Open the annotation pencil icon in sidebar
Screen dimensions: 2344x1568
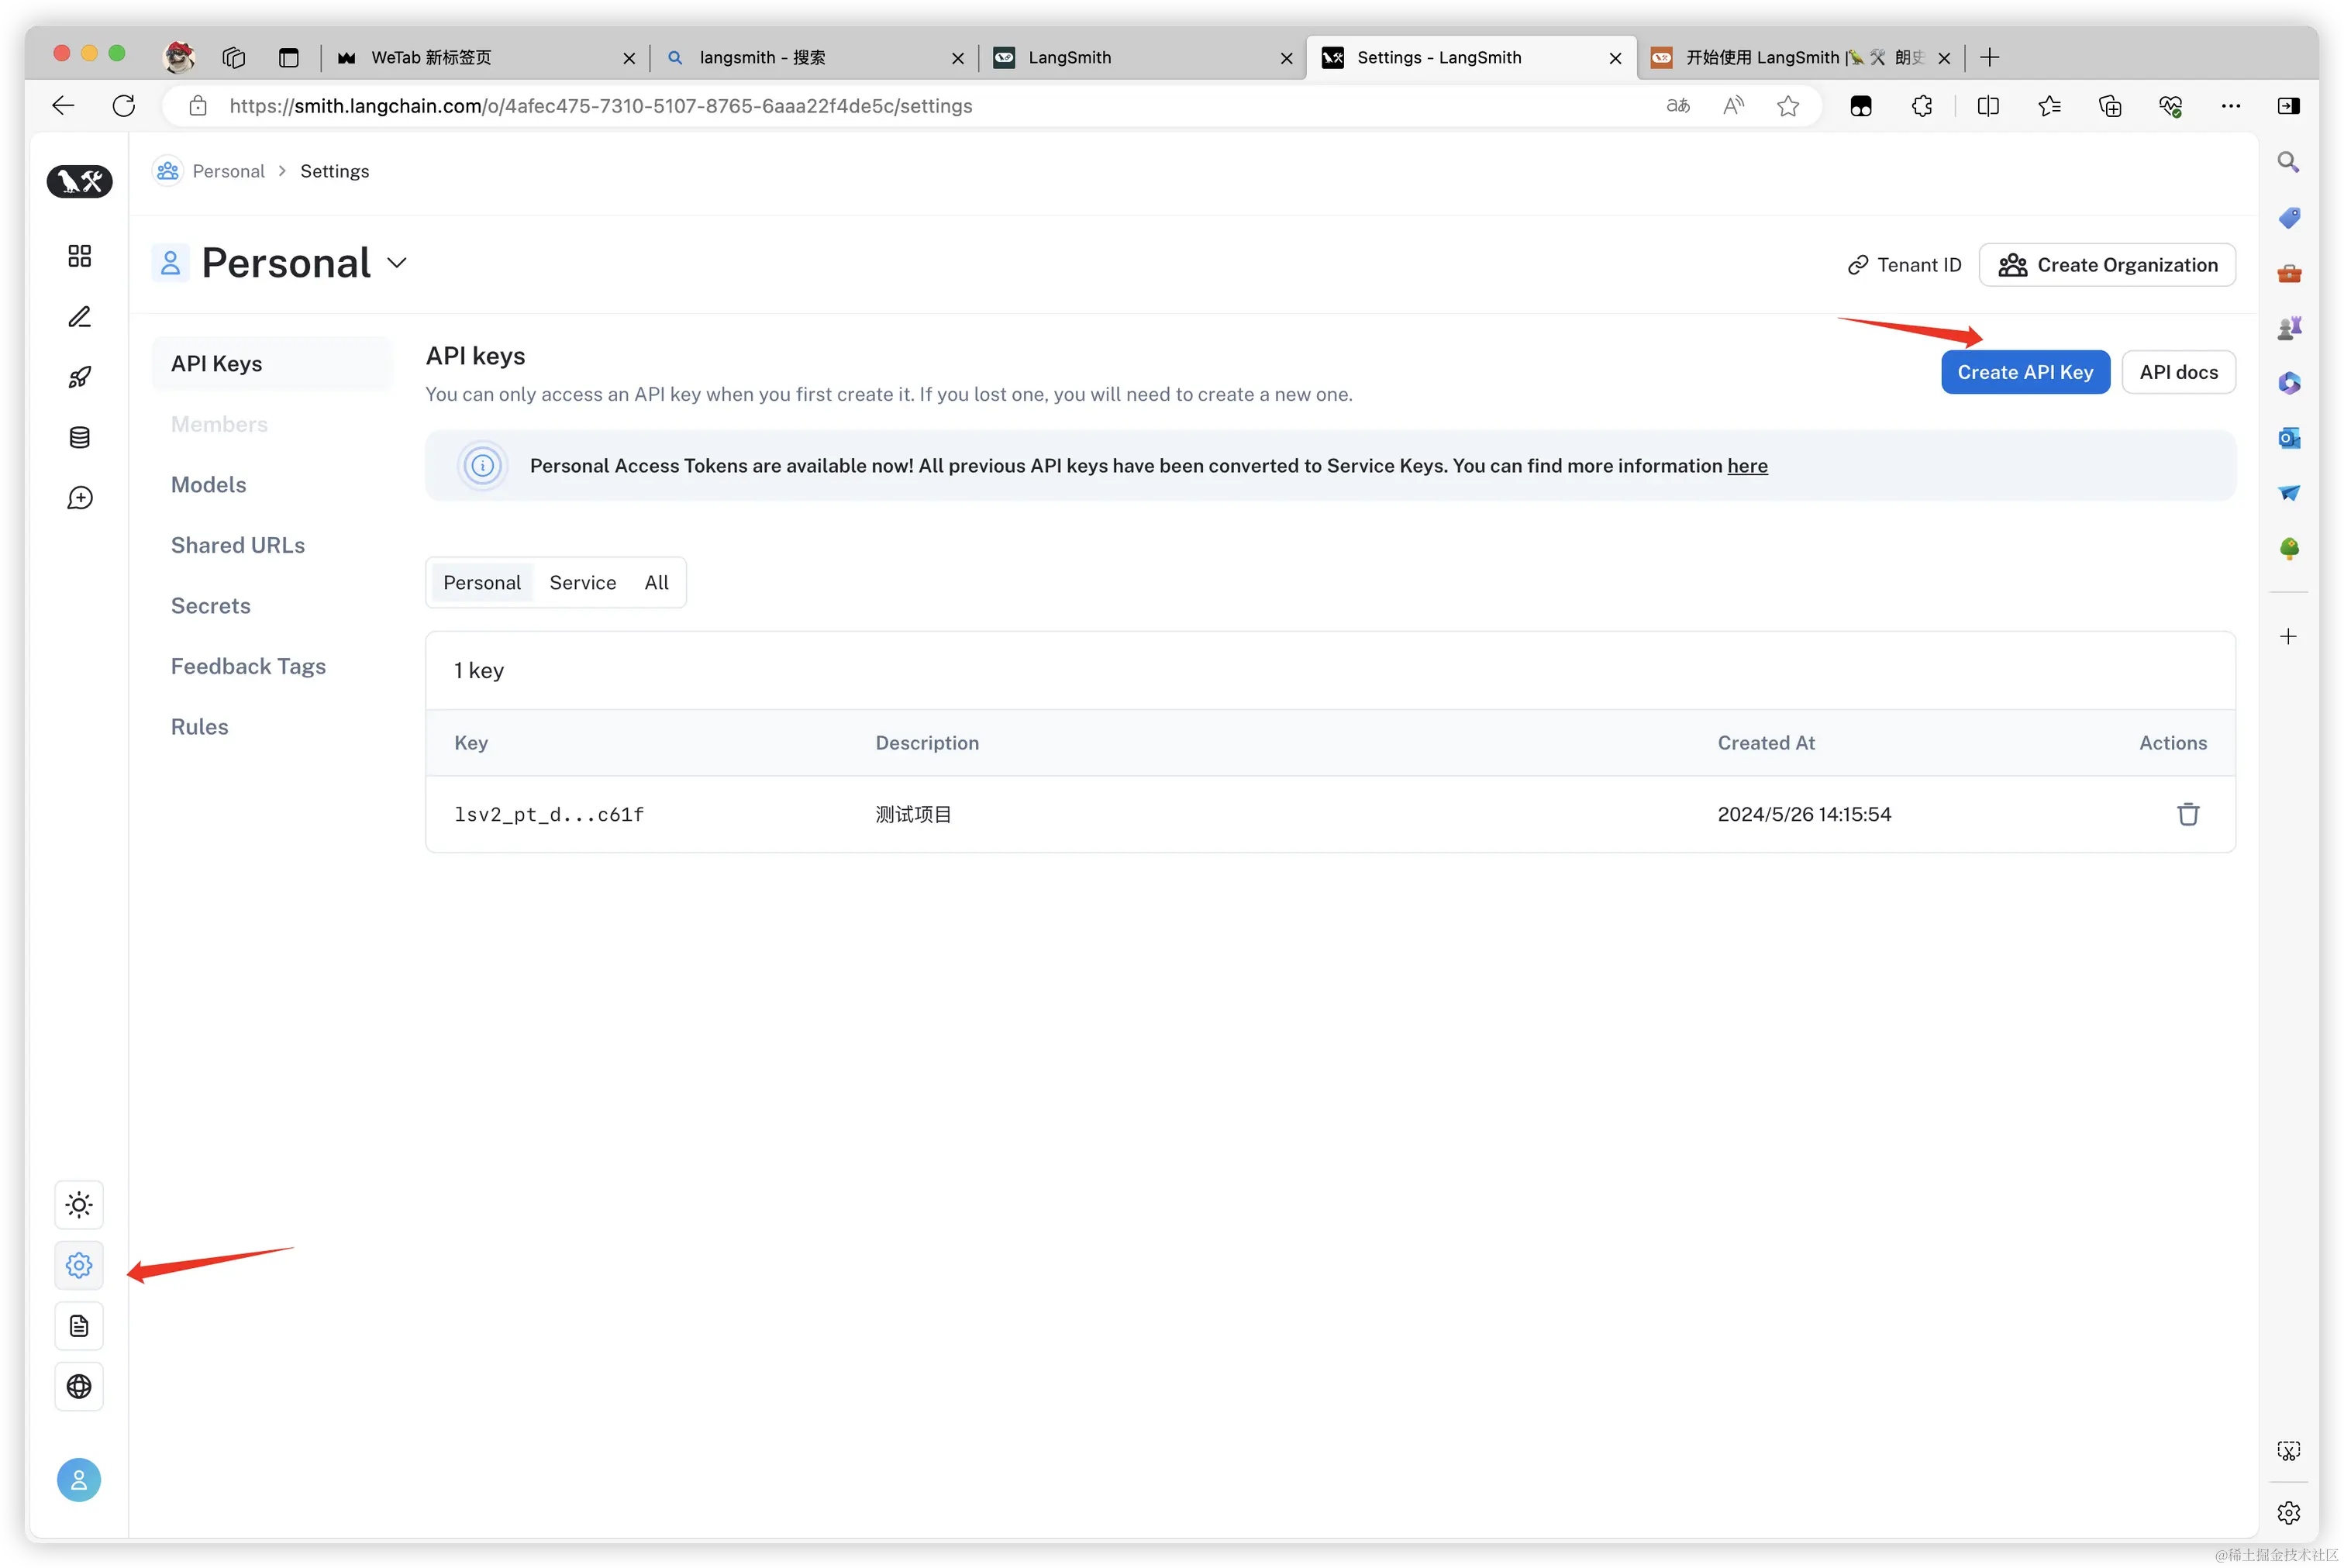[79, 317]
